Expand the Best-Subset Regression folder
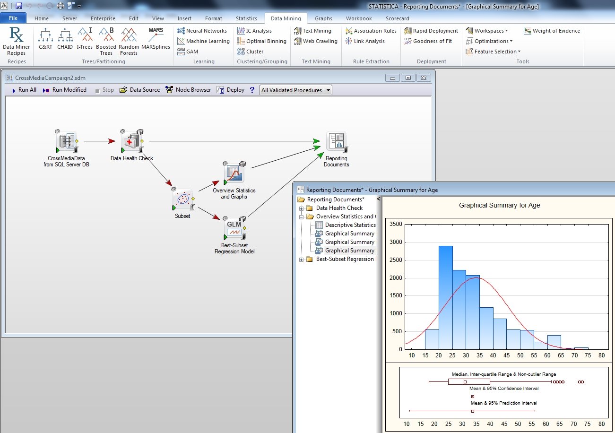This screenshot has height=433, width=615. [302, 259]
